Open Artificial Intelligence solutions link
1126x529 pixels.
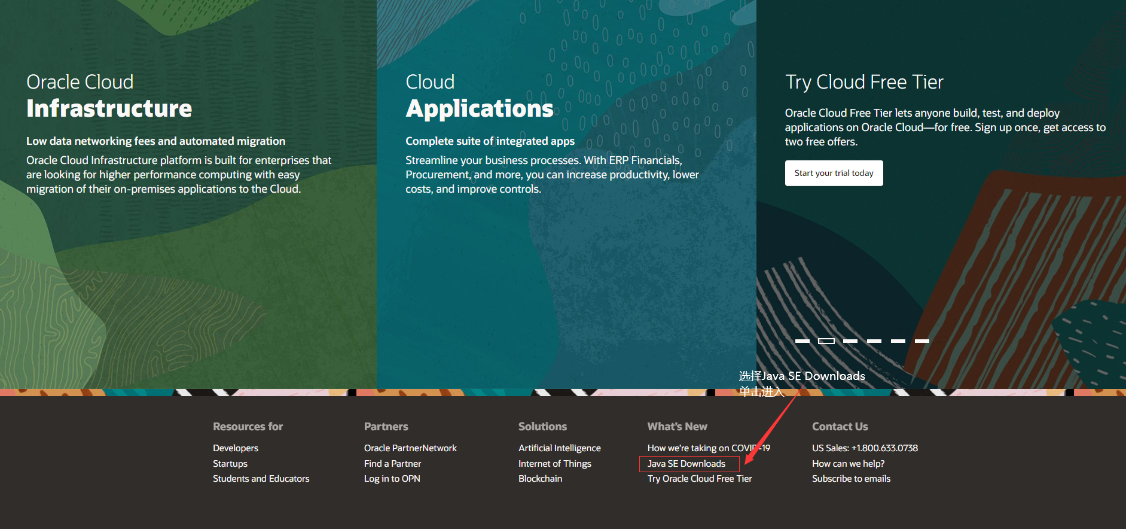pyautogui.click(x=560, y=448)
